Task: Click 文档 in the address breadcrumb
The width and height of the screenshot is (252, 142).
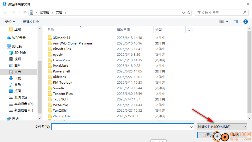Action: coord(59,13)
